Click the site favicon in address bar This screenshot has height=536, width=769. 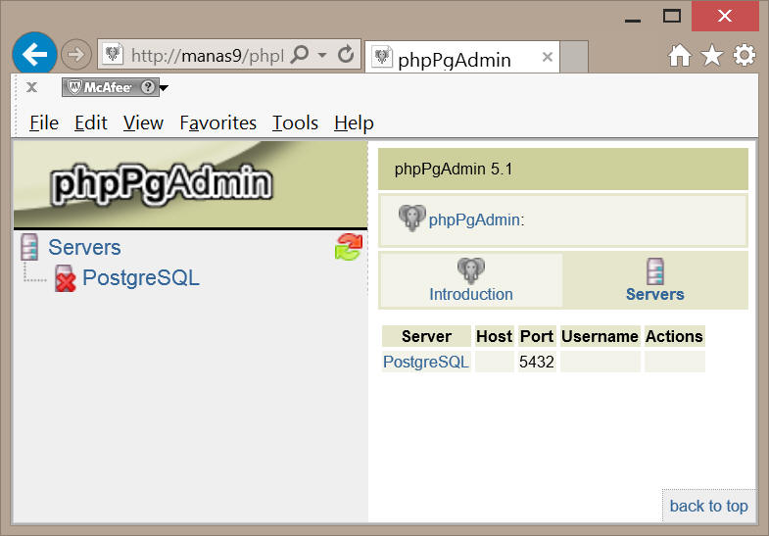click(x=113, y=54)
